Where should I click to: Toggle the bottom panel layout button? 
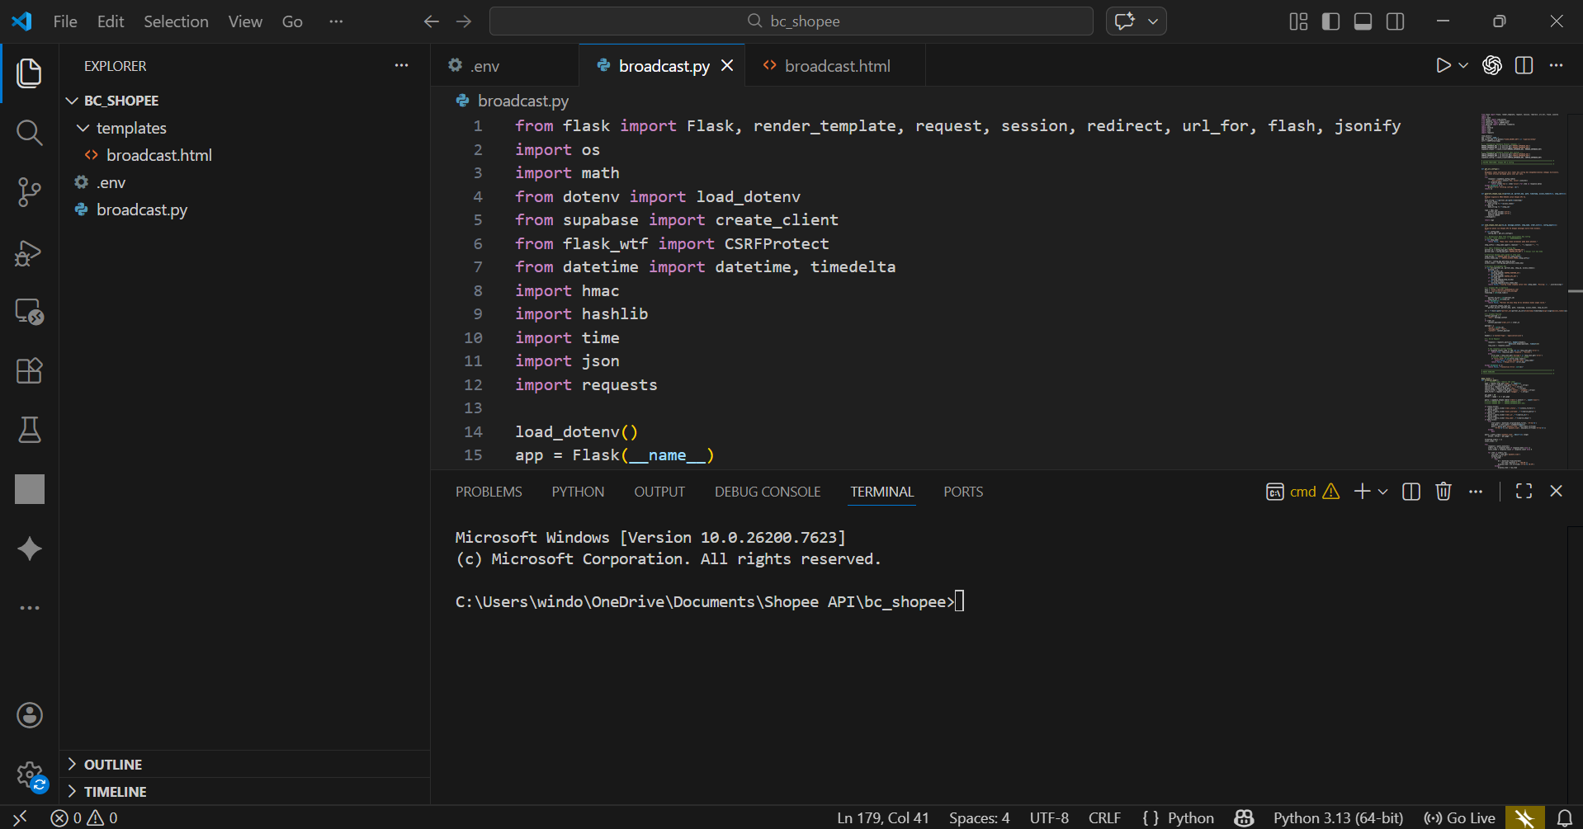[1363, 21]
